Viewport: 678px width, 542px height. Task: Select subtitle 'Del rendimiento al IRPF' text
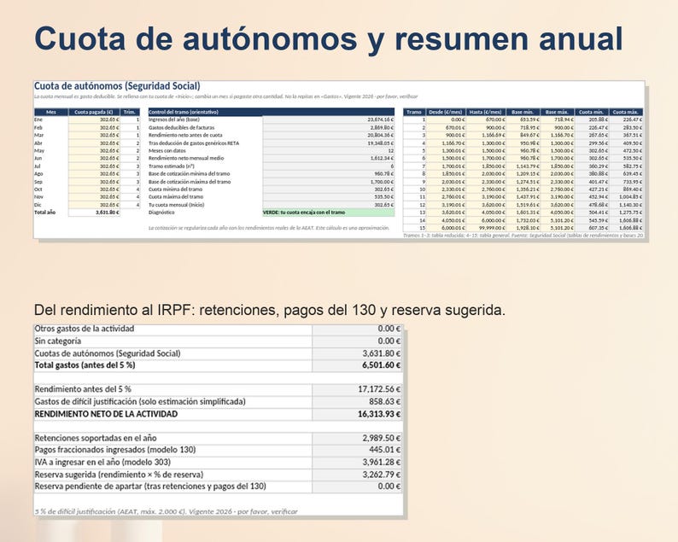pos(114,310)
